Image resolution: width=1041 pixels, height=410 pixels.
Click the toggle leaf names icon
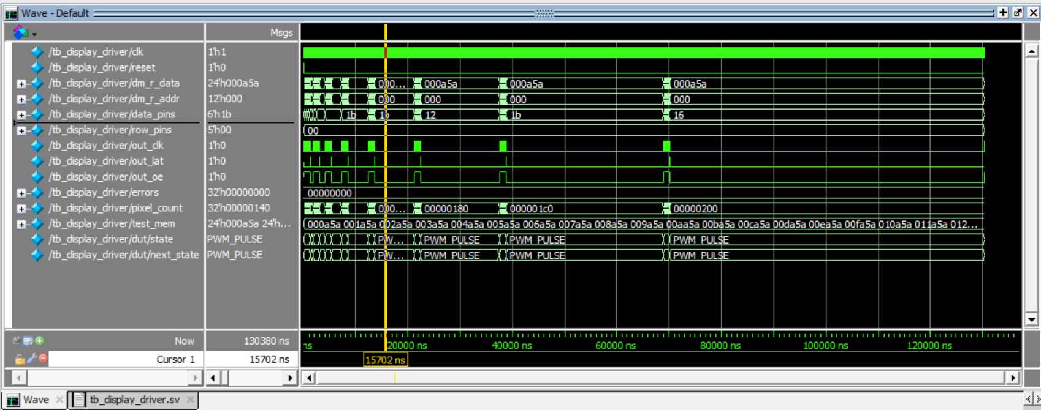point(17,341)
